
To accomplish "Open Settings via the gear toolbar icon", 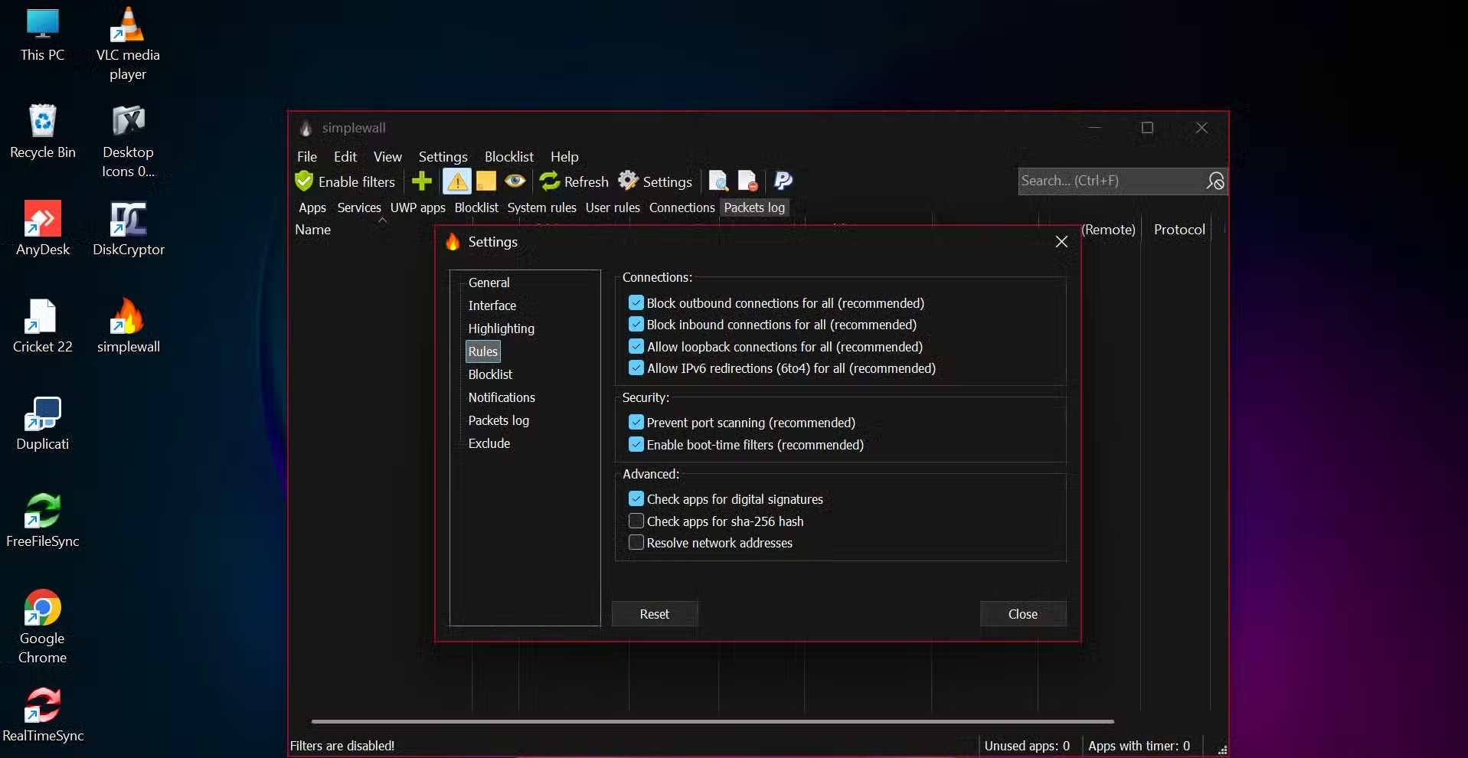I will (x=629, y=181).
